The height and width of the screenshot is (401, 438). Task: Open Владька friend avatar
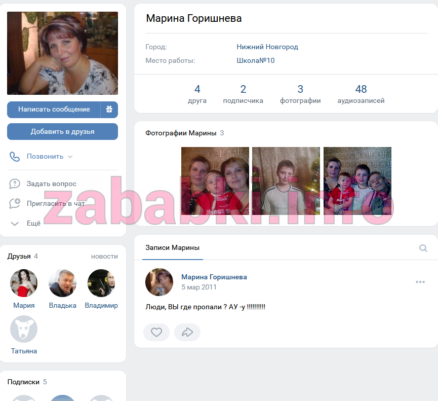pos(63,283)
